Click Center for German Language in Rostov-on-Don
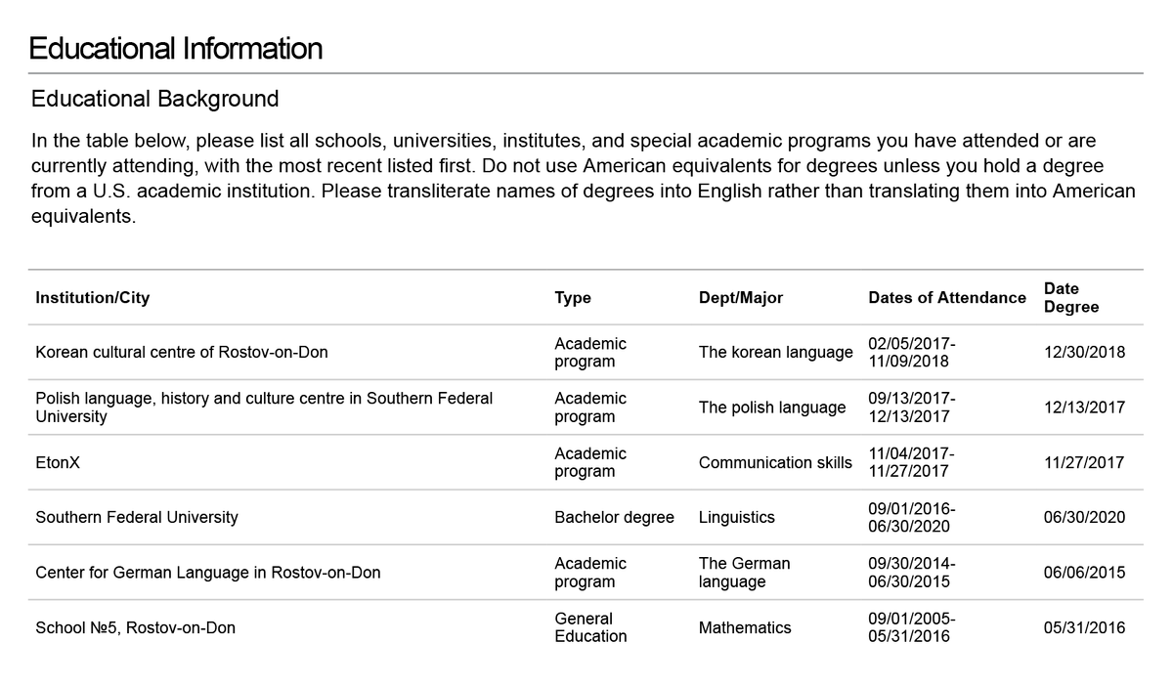This screenshot has height=686, width=1173. coord(208,572)
